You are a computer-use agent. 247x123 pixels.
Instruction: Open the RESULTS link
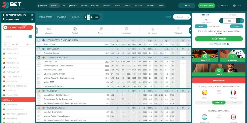pos(75,17)
